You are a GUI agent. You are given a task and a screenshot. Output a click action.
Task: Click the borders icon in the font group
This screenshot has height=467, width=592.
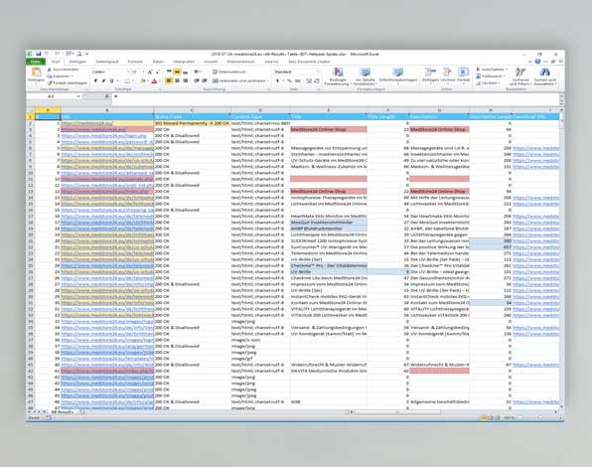click(127, 80)
